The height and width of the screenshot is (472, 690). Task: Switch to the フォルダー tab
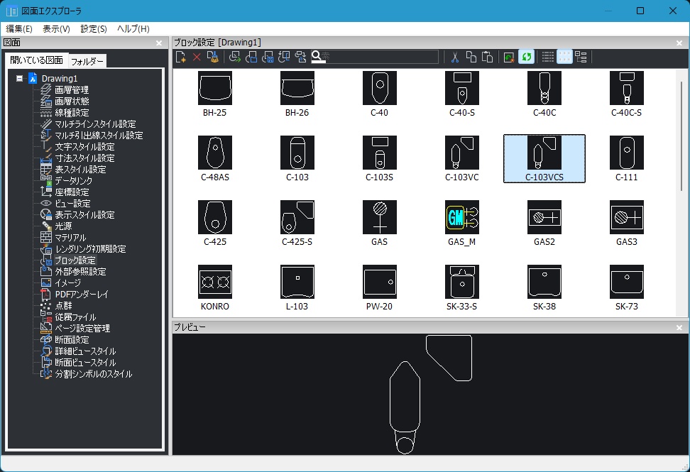(x=87, y=61)
